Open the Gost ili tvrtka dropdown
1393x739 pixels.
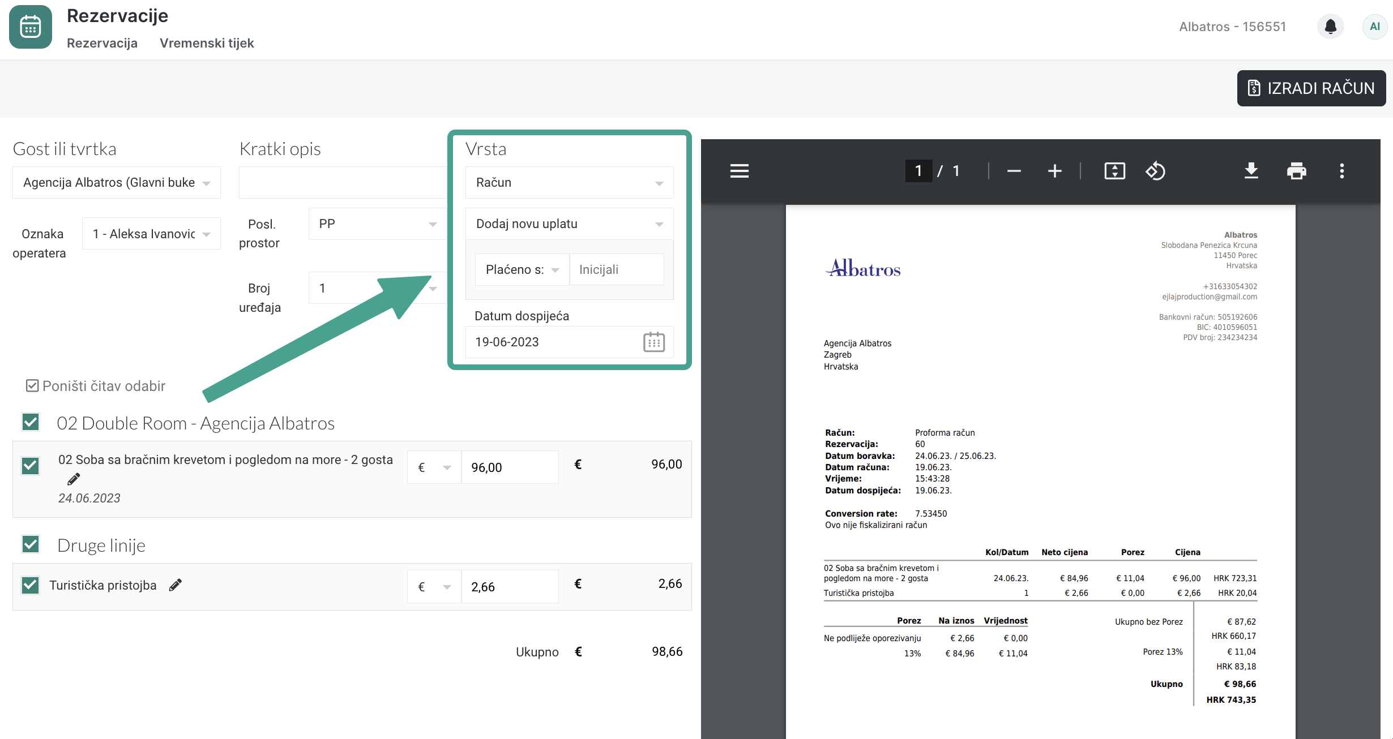pos(117,183)
